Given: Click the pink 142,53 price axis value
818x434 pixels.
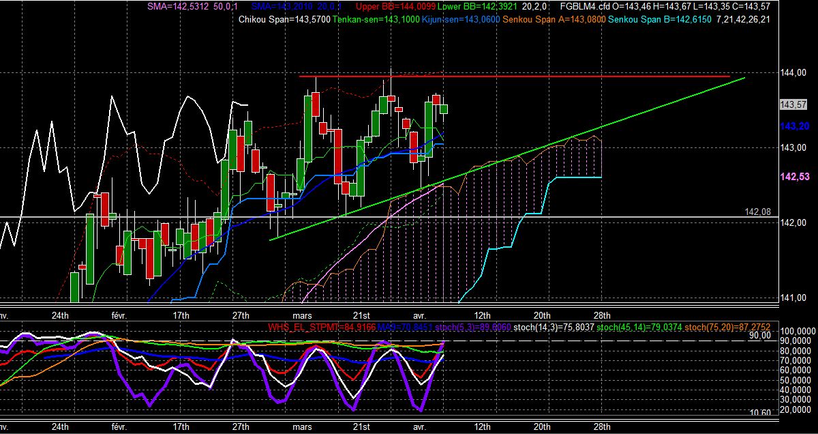Looking at the screenshot, I should [793, 176].
